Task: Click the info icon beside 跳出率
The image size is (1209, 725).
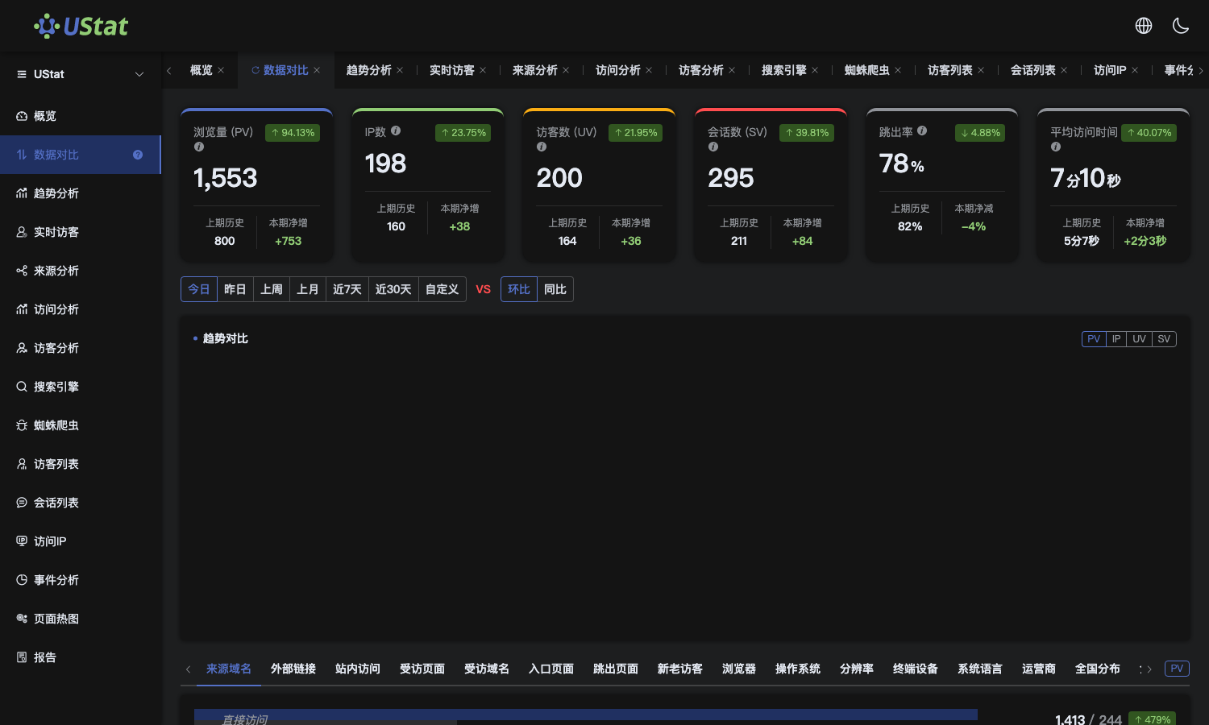Action: click(922, 130)
